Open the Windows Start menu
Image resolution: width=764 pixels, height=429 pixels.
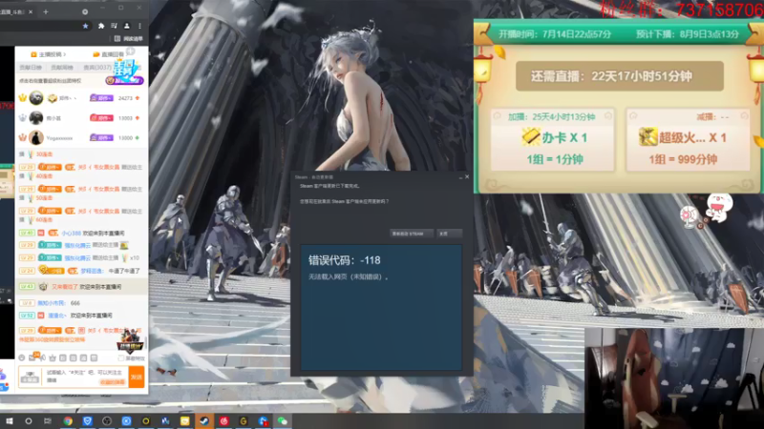(10, 421)
